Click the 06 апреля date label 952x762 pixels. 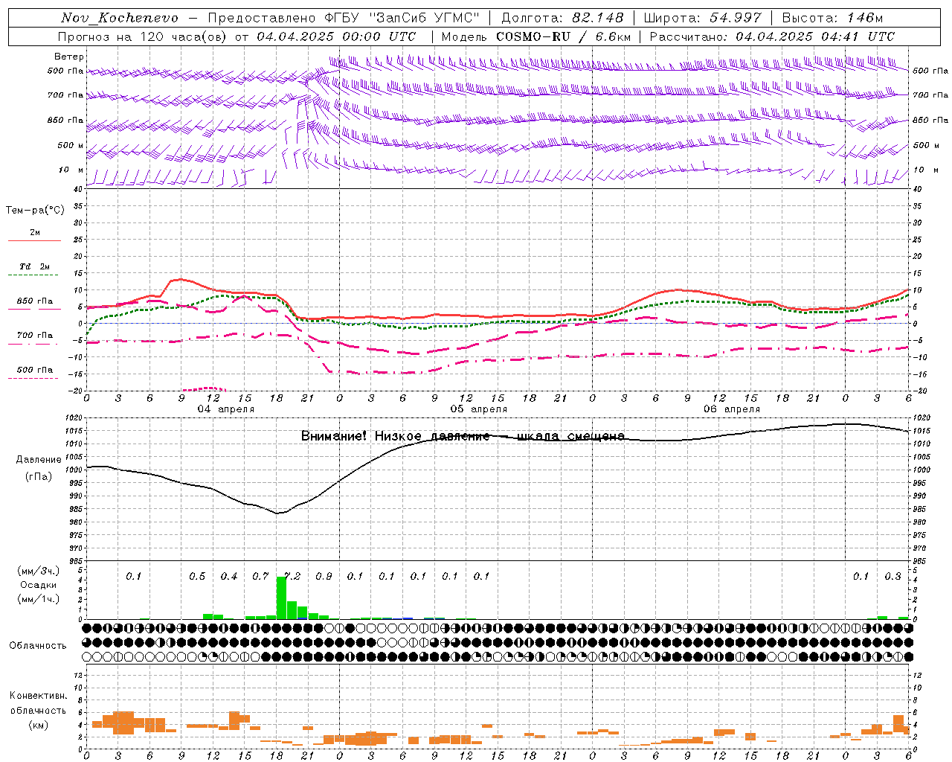[732, 409]
